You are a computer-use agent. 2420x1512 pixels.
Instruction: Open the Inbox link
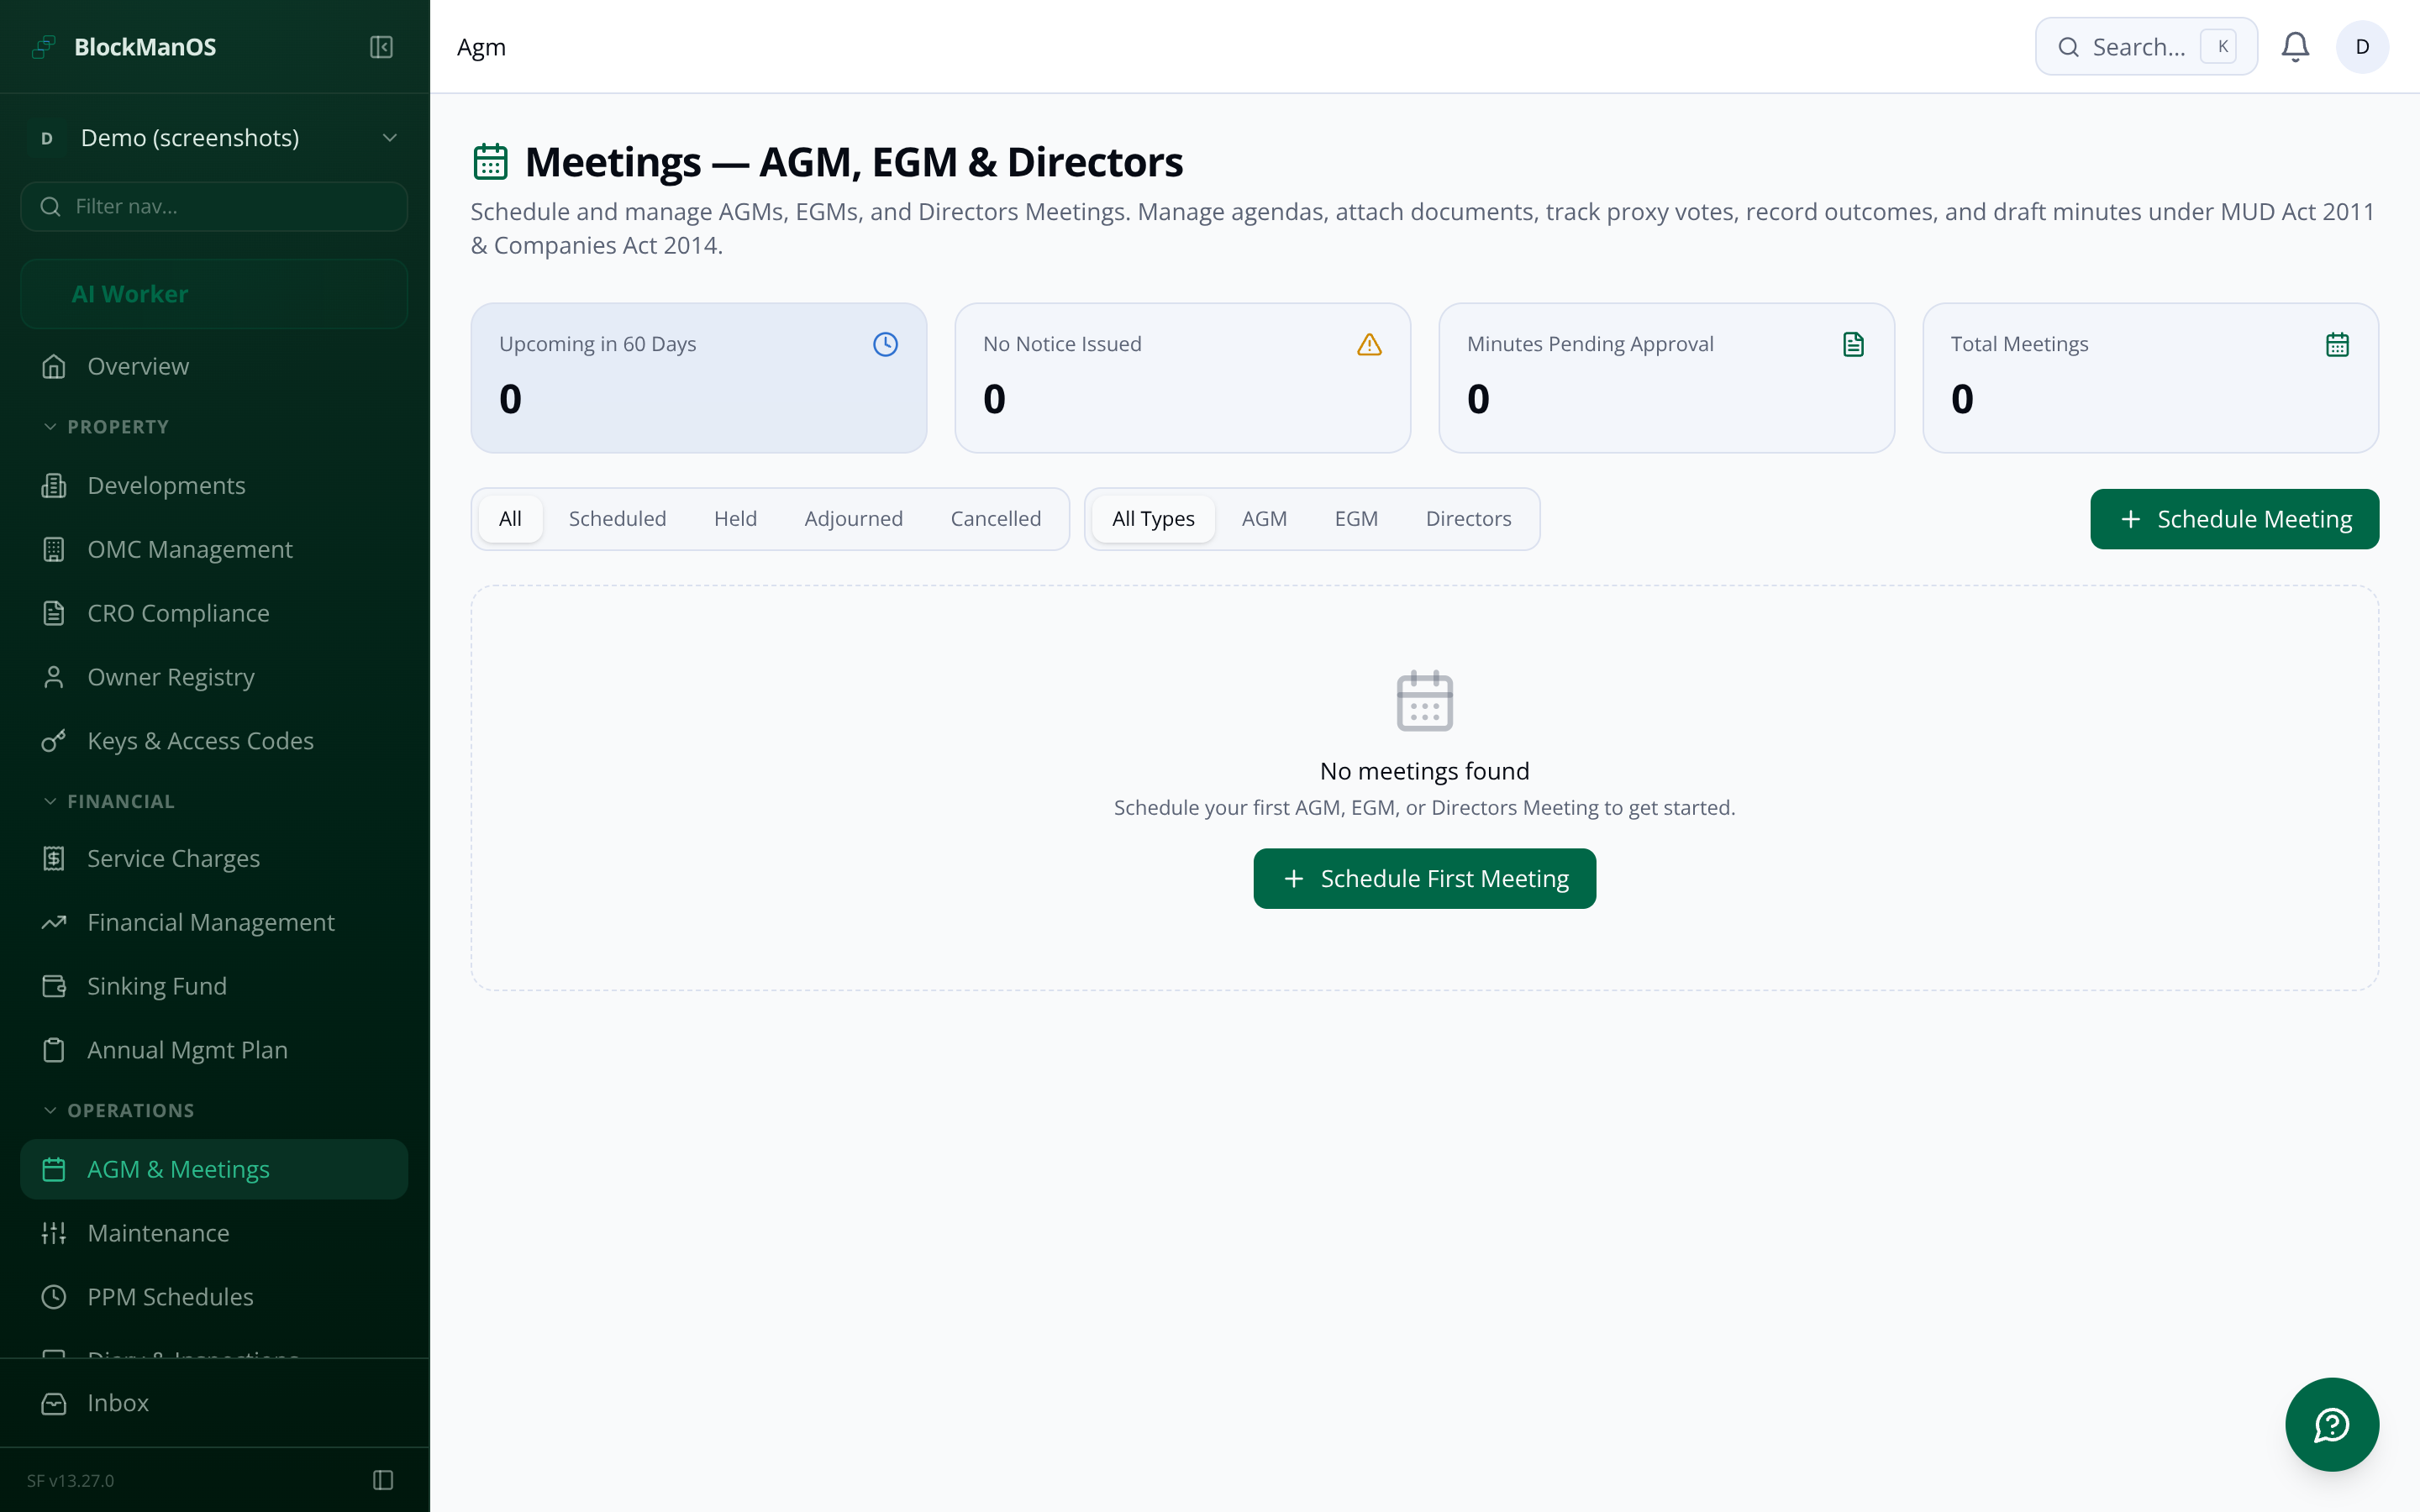214,1404
